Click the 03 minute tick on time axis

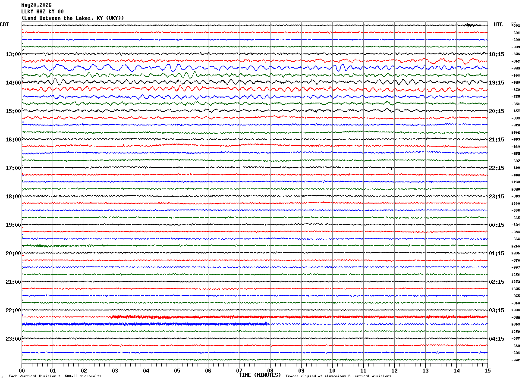click(115, 371)
